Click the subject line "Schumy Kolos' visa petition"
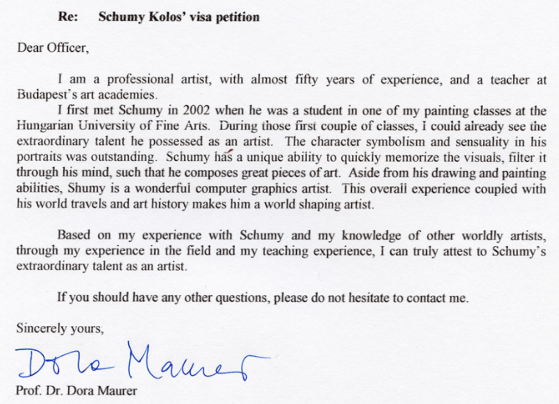Image resolution: width=559 pixels, height=404 pixels. point(179,17)
